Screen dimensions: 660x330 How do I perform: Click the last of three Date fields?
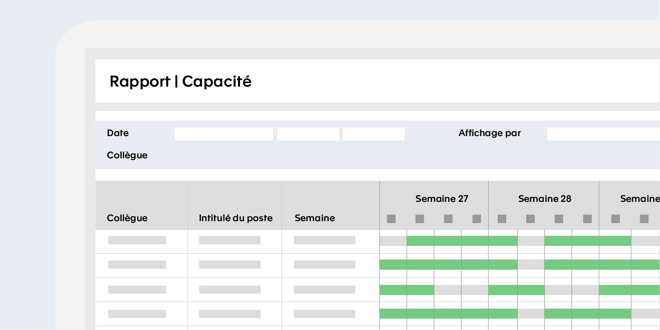click(374, 134)
